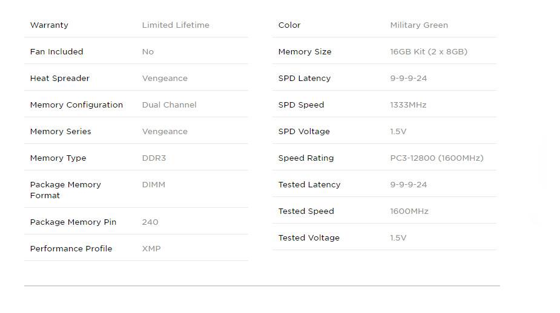Screen dimensions: 560x313
Task: Select the Dual Channel value text
Action: click(x=169, y=105)
